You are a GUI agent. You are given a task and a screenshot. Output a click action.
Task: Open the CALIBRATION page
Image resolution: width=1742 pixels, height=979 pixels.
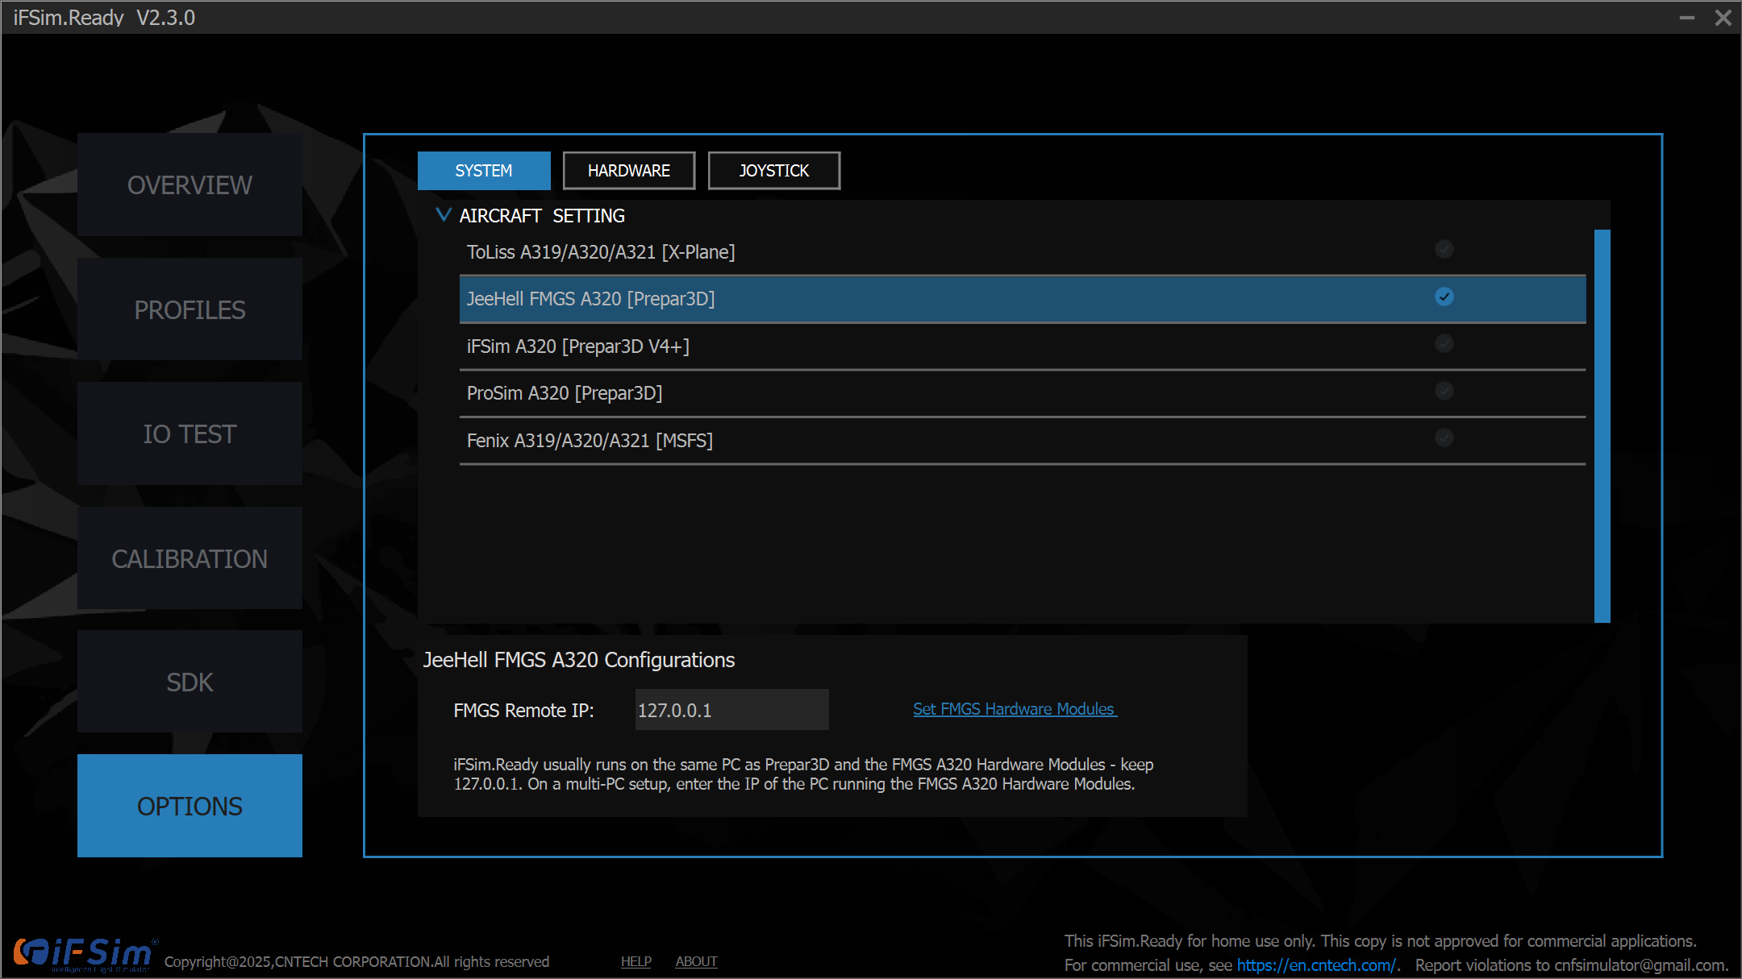(x=190, y=558)
